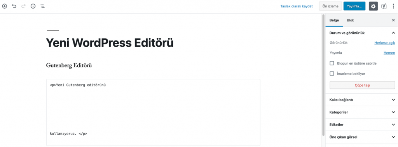The width and height of the screenshot is (398, 147).
Task: Expand the Etiketler panel
Action: (362, 125)
